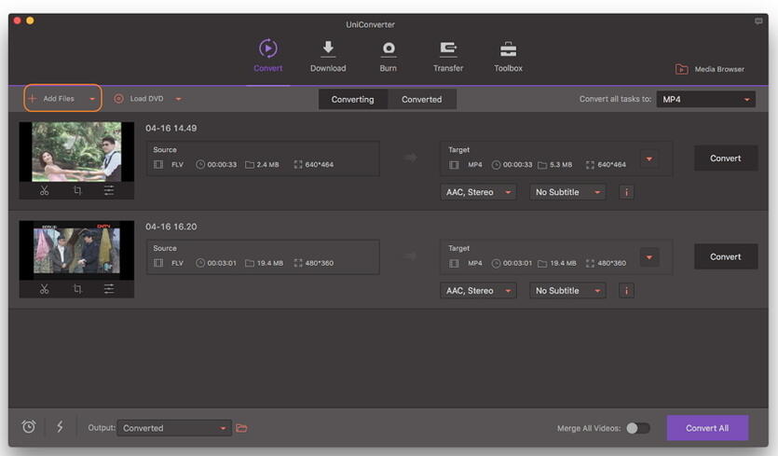Open target format dropdown for 04-16 14.49

[x=649, y=159]
